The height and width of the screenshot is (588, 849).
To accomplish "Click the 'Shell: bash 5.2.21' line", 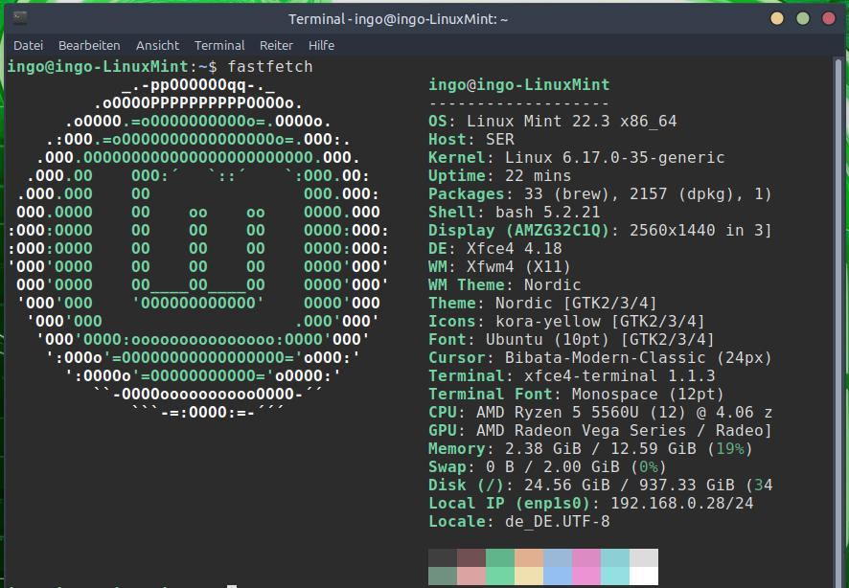I will tap(514, 212).
